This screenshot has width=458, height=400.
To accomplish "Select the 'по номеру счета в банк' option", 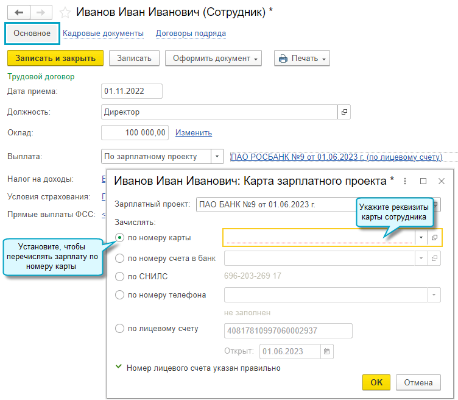I will (x=120, y=259).
